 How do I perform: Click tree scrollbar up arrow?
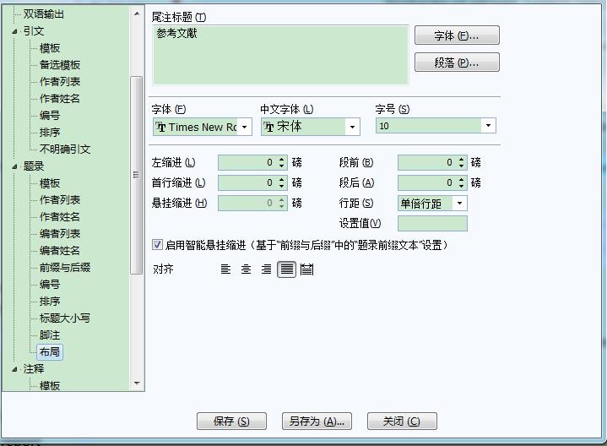pos(137,14)
